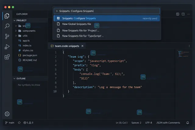
Task: Switch to the team.code-snippets tab
Action: pyautogui.click(x=67, y=46)
